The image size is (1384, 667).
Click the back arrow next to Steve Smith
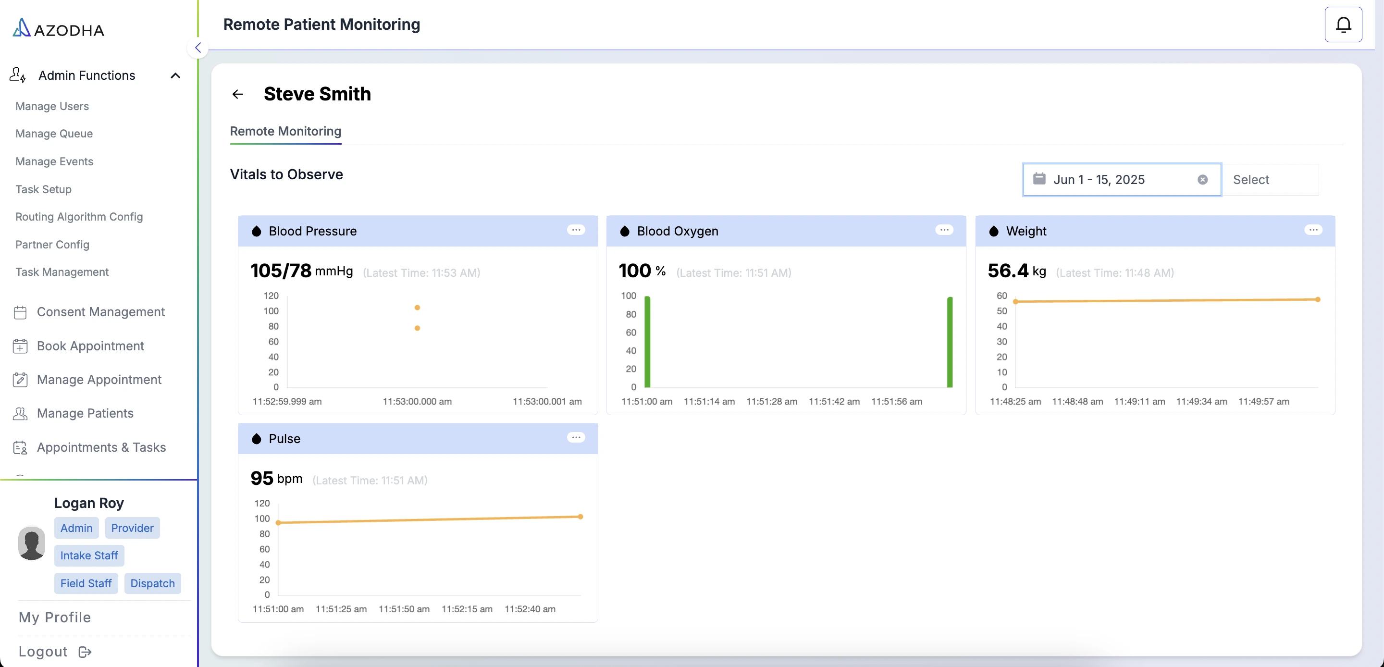pyautogui.click(x=238, y=94)
